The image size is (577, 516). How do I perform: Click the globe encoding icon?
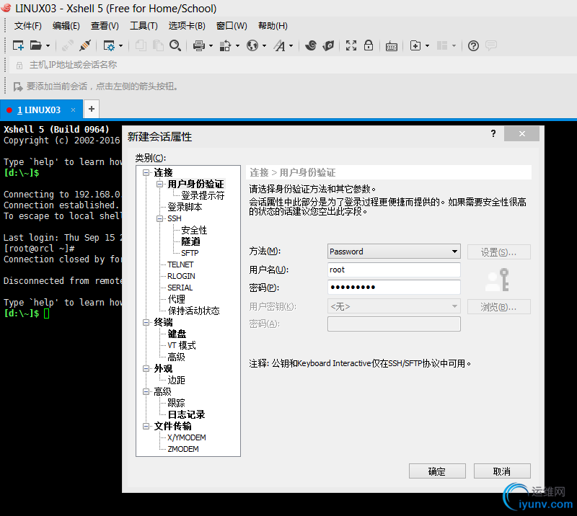click(x=252, y=45)
